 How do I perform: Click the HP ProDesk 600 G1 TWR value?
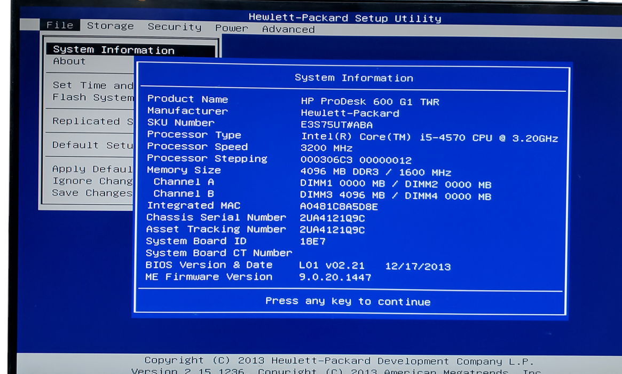[369, 102]
